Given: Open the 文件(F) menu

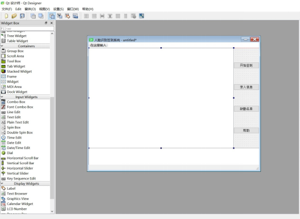Looking at the screenshot, I should [x=7, y=9].
